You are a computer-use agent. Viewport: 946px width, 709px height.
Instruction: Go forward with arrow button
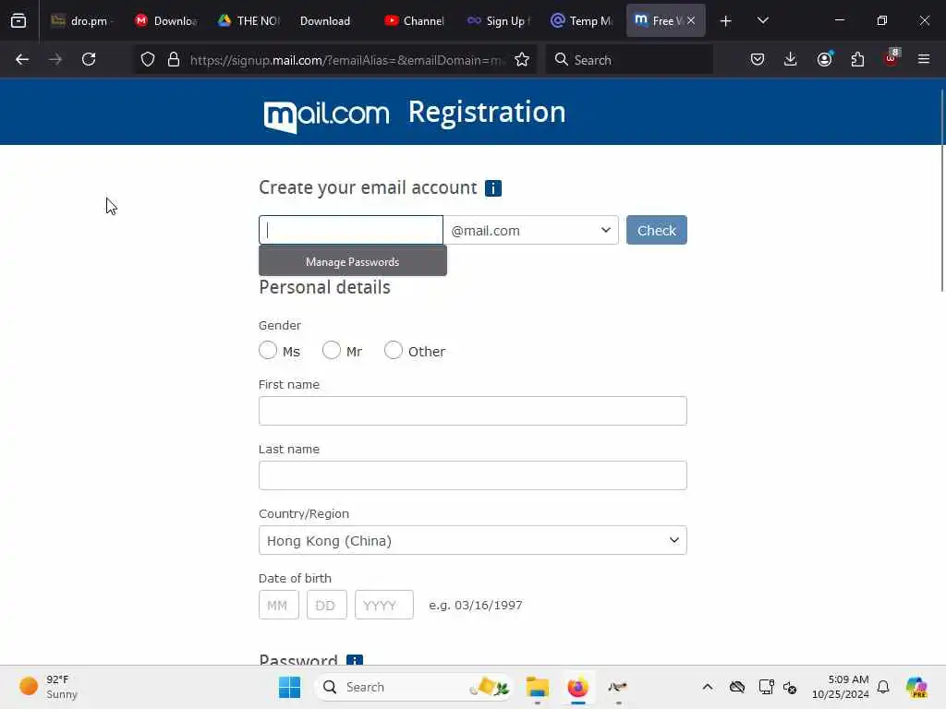(55, 59)
